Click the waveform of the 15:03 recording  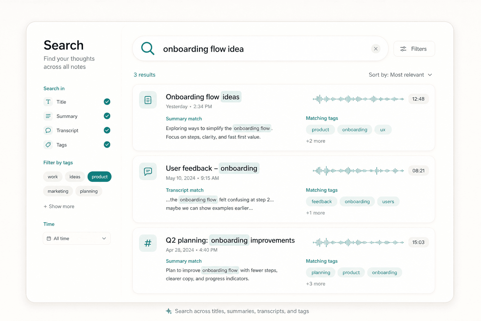click(x=358, y=242)
